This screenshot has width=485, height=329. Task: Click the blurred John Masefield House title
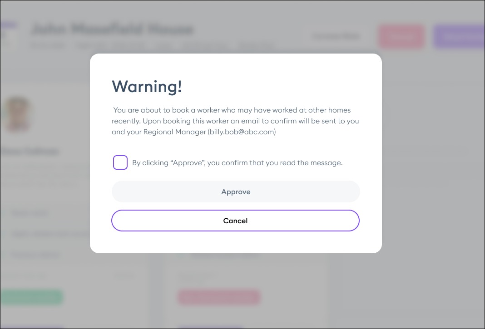pyautogui.click(x=112, y=30)
